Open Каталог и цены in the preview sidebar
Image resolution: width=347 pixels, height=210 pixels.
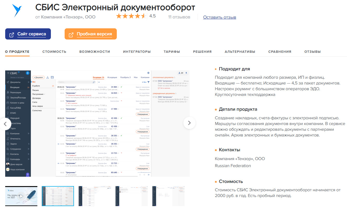click(17, 103)
